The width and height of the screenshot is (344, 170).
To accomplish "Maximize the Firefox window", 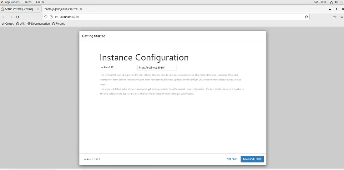I will coord(336,9).
